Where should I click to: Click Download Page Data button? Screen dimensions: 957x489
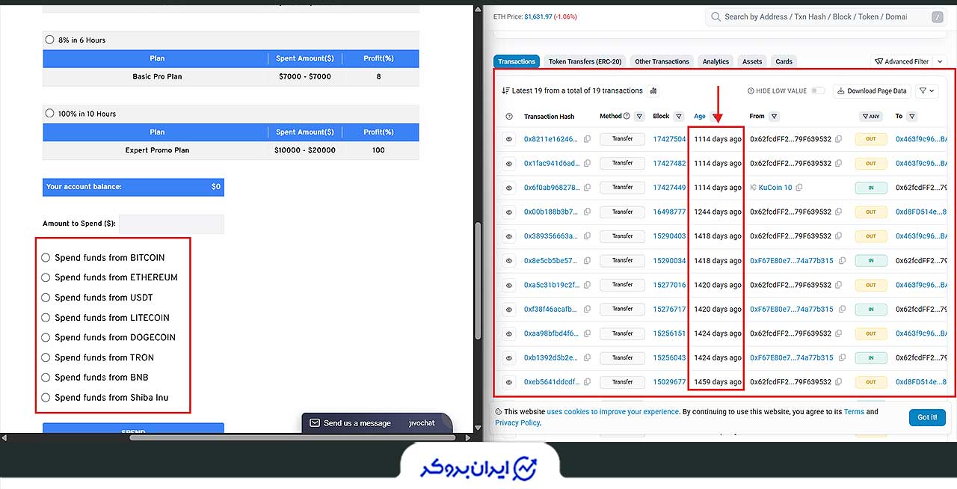tap(872, 90)
